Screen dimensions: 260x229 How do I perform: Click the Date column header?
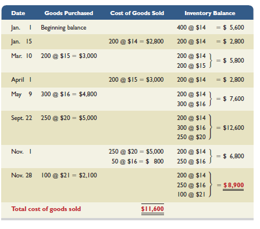[18, 13]
